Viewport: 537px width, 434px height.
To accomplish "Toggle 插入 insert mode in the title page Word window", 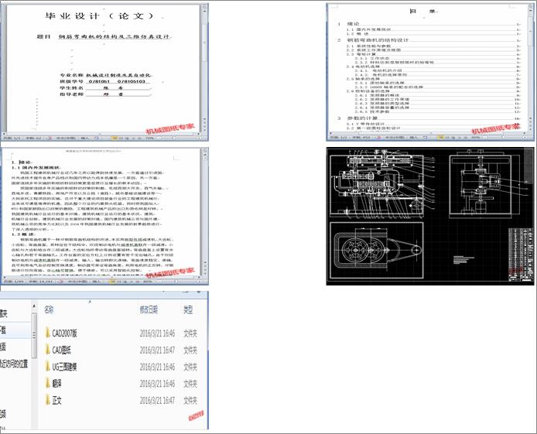I will (84, 138).
